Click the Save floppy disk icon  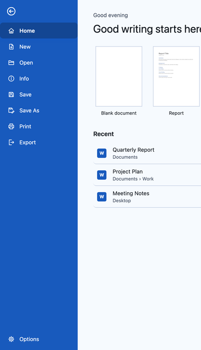tap(11, 94)
